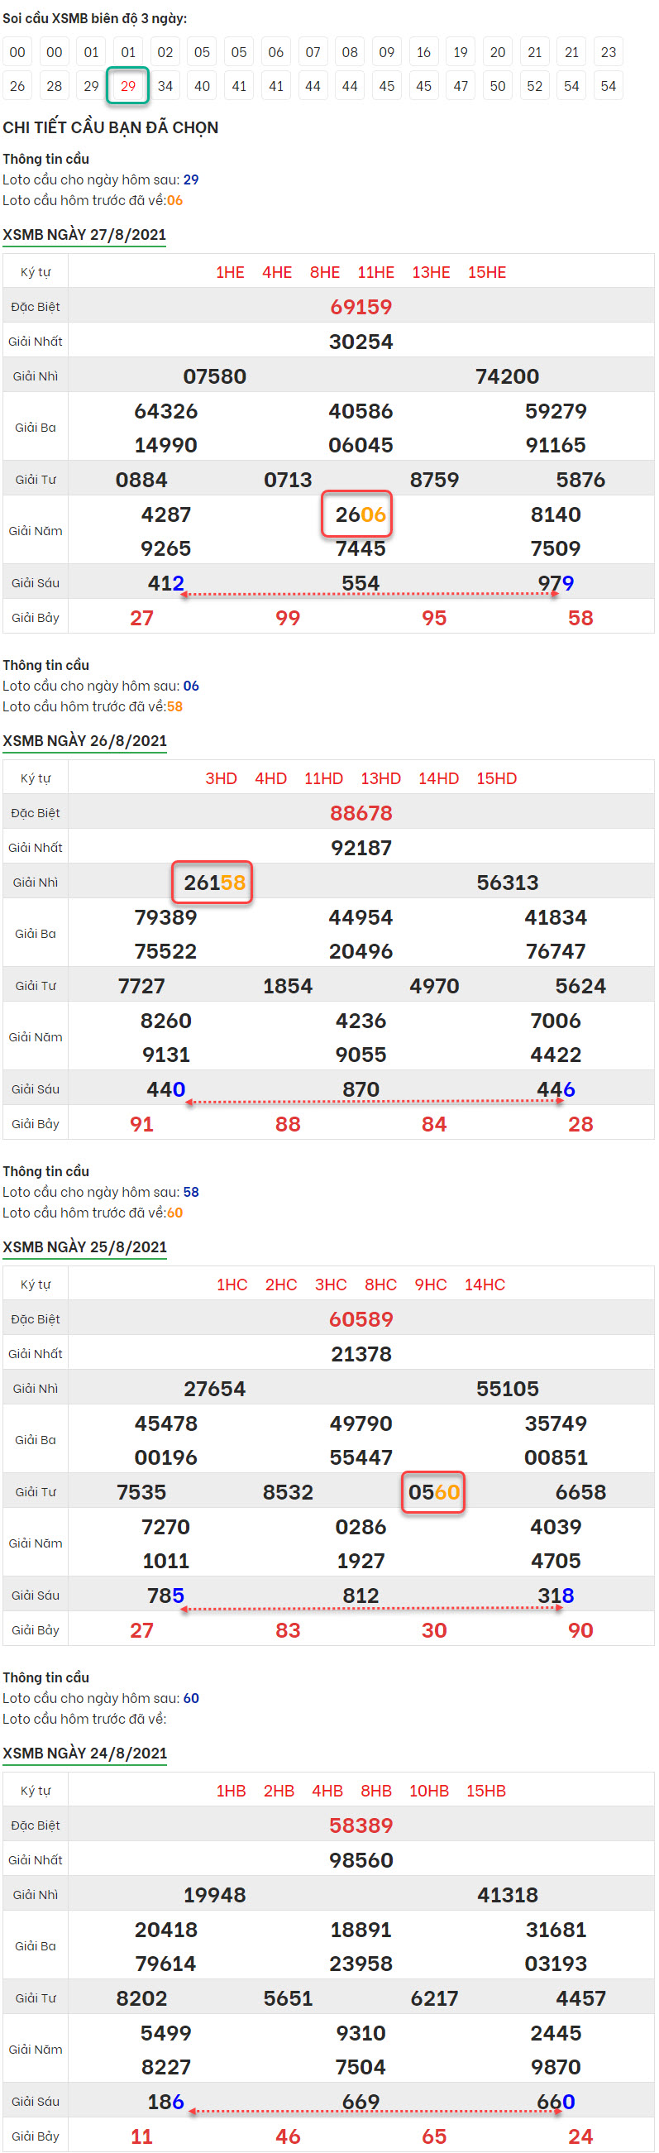Select number 02 in the cầu list

pos(165,52)
